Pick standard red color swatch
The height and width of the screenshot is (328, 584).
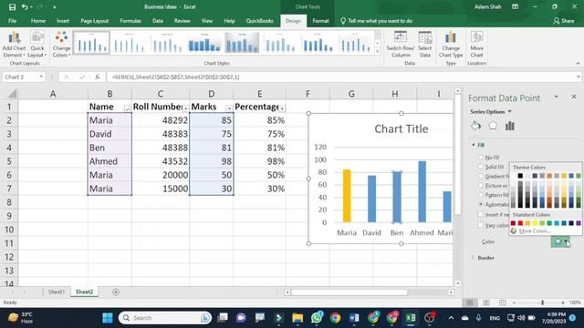coord(520,223)
